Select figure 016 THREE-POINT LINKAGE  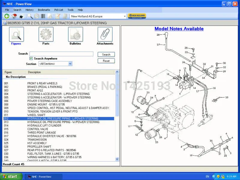coord(59,133)
